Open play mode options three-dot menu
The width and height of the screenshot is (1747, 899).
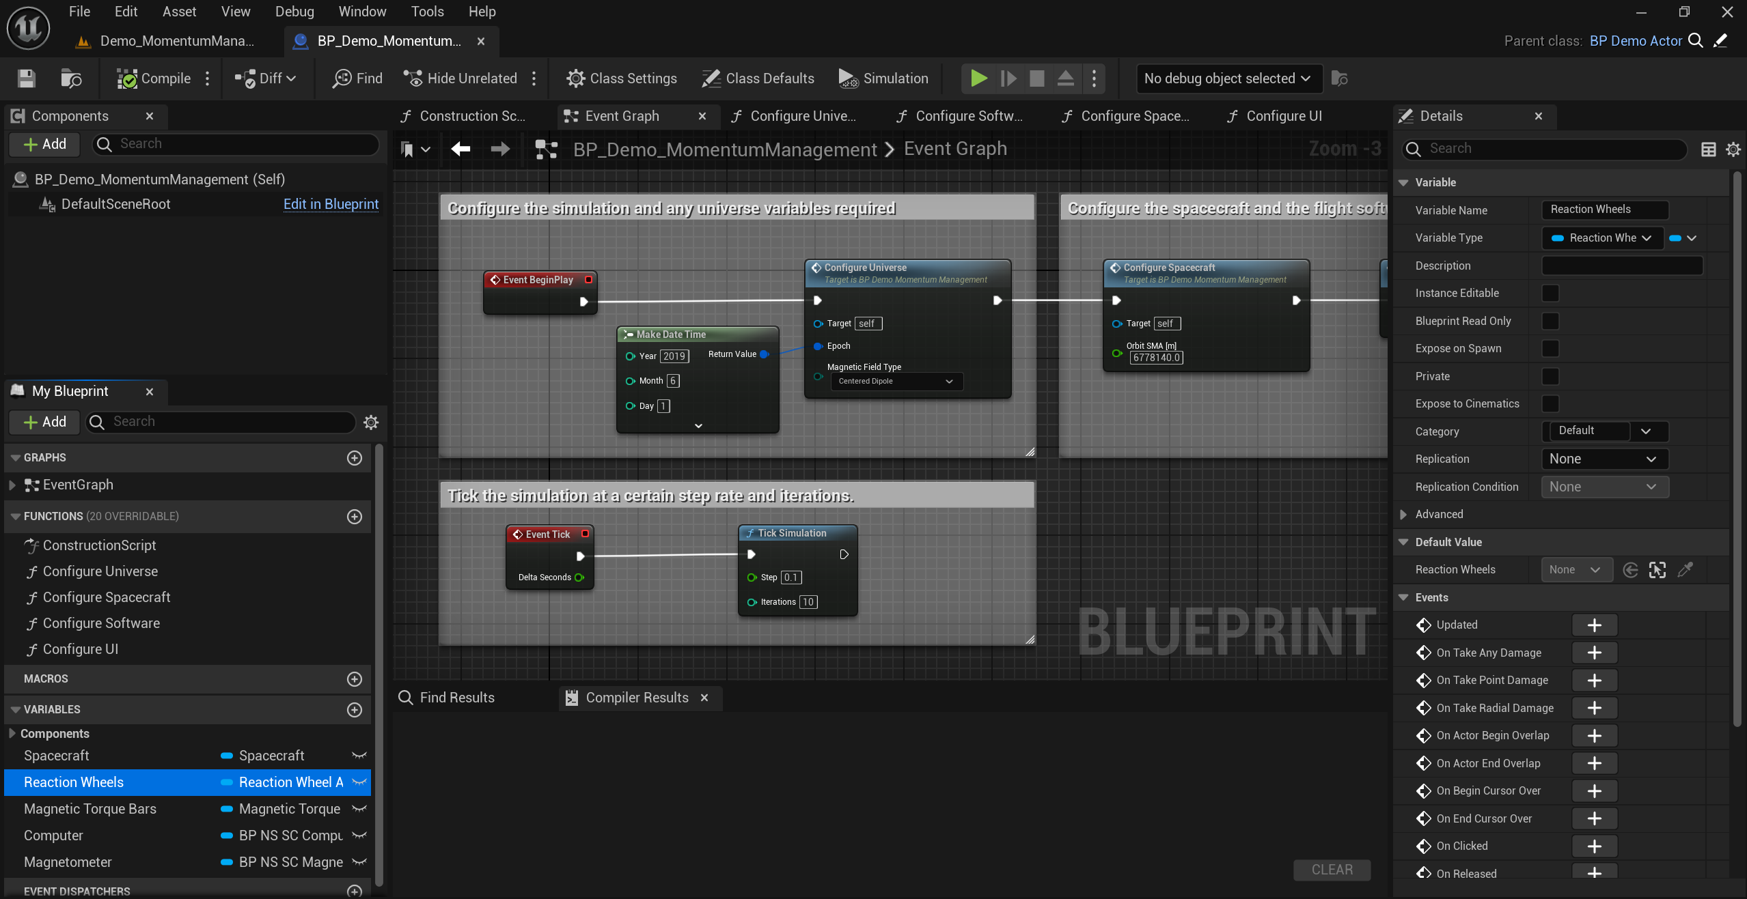coord(1094,79)
